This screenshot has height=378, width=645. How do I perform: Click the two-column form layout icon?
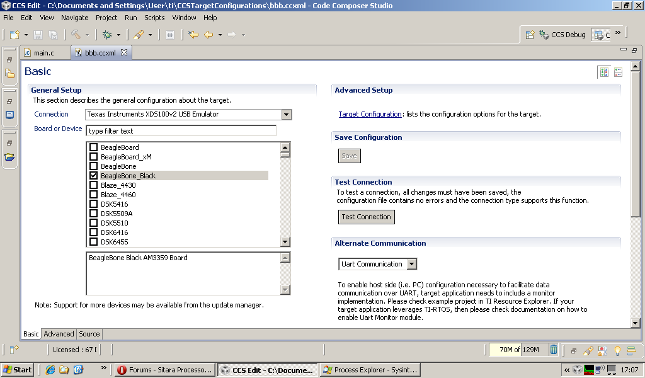[604, 72]
